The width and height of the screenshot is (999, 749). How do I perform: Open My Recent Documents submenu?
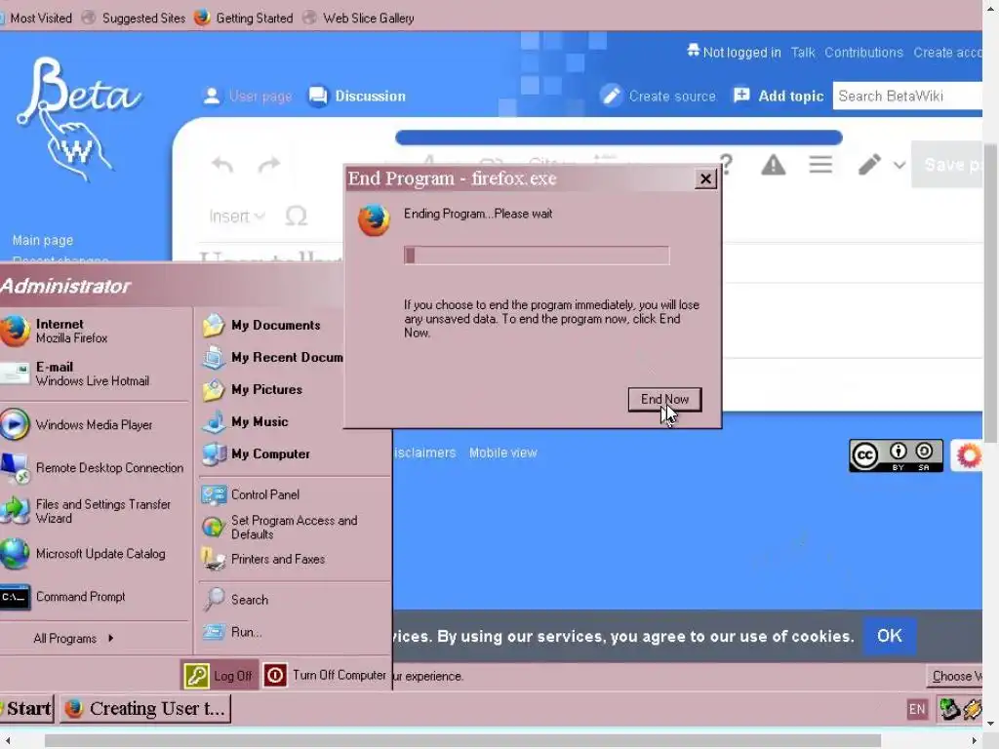pos(272,357)
